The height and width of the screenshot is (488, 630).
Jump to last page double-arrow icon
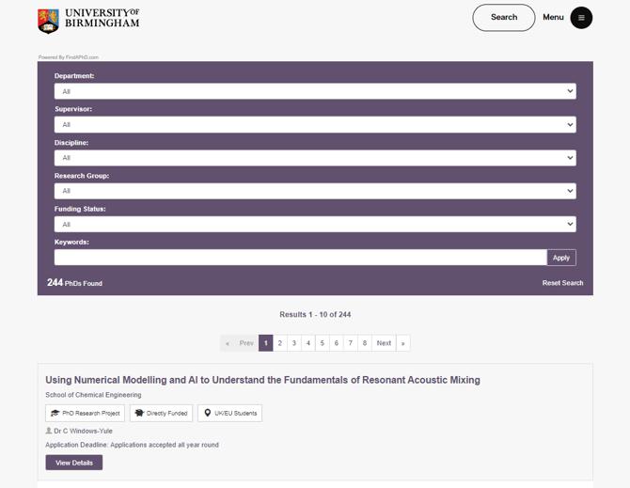(x=402, y=343)
